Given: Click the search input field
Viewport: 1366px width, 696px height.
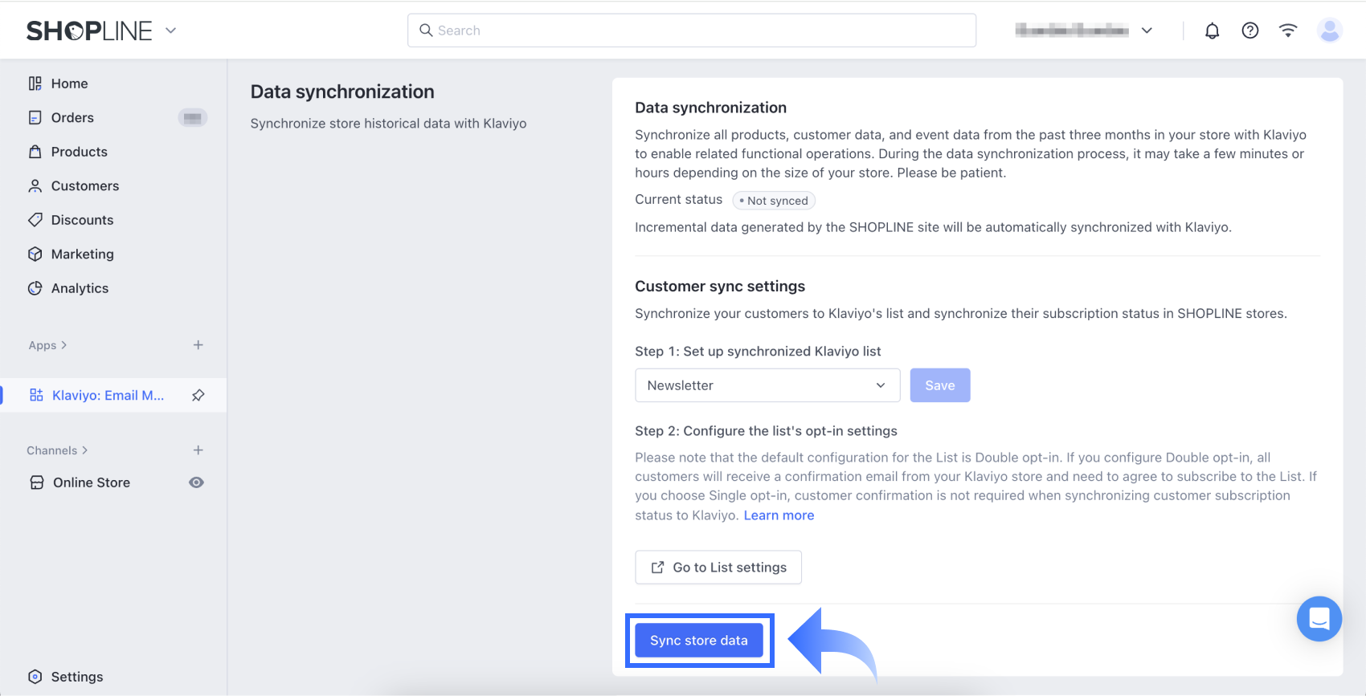Looking at the screenshot, I should tap(691, 31).
